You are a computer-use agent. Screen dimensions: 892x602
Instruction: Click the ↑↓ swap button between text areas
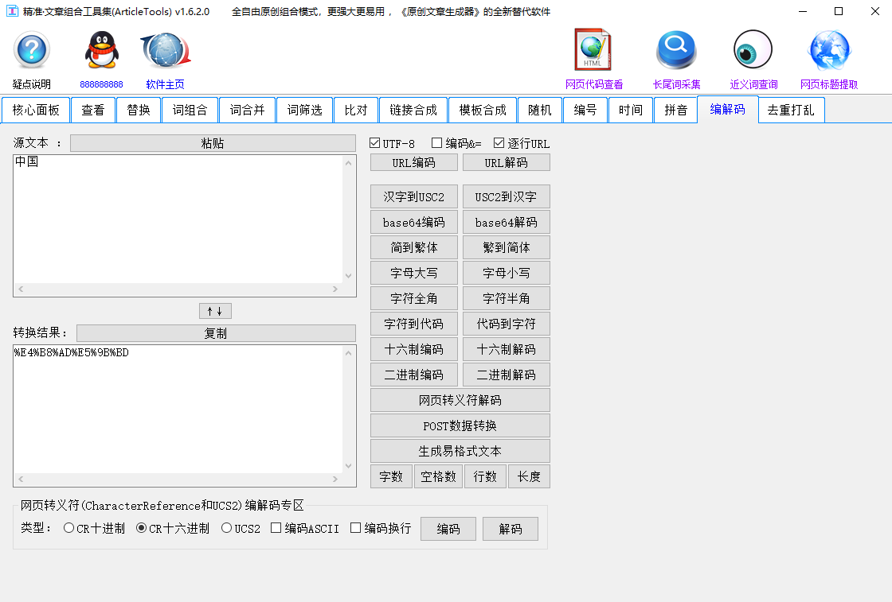coord(215,310)
